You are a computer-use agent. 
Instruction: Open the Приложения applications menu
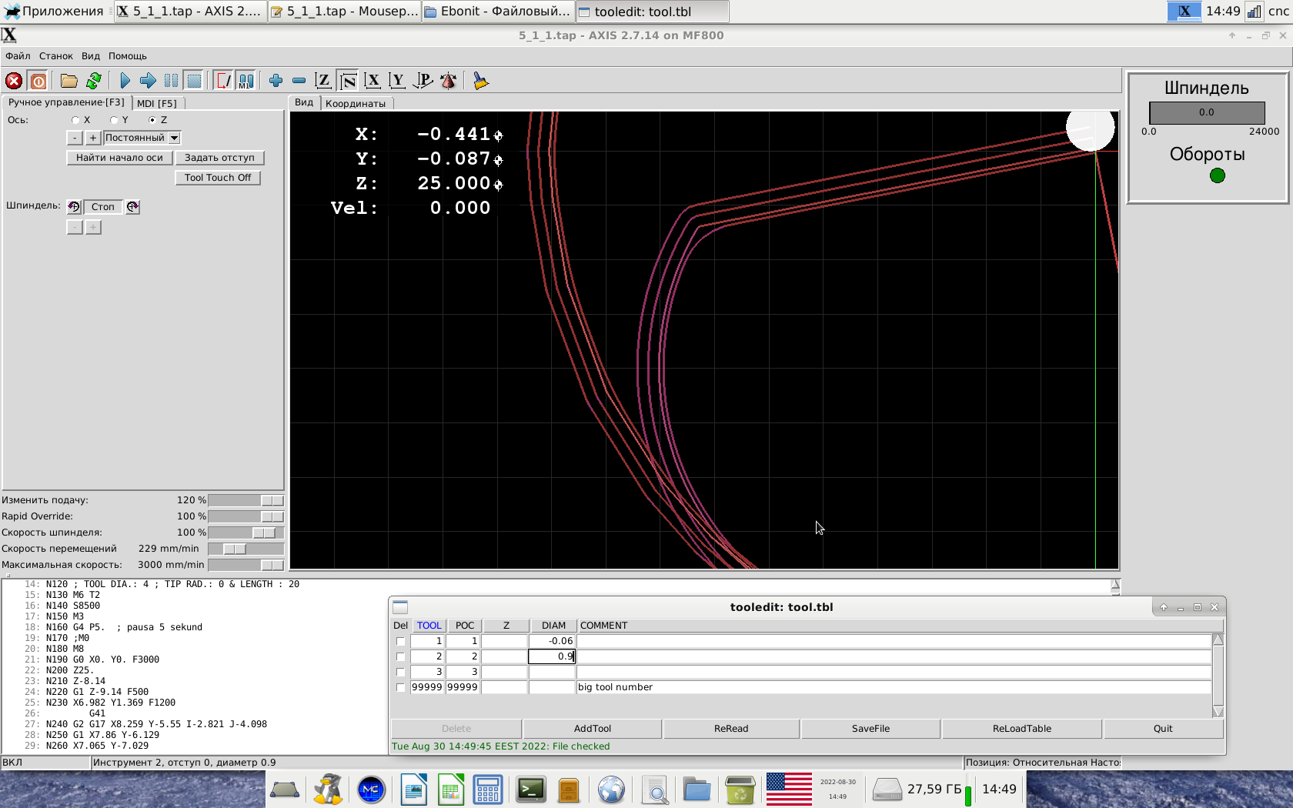click(x=55, y=11)
